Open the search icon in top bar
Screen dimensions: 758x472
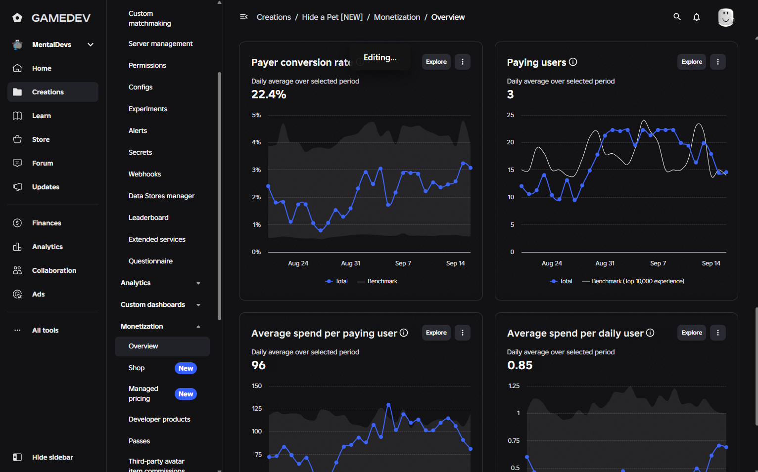(x=677, y=17)
